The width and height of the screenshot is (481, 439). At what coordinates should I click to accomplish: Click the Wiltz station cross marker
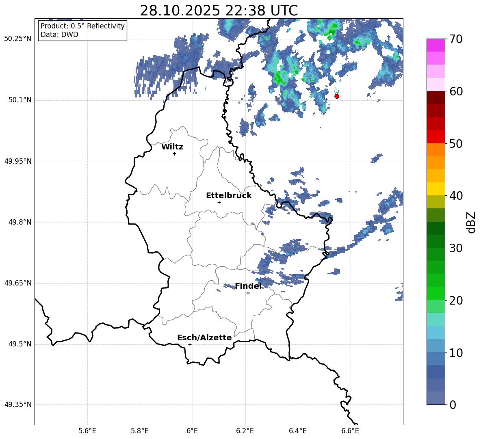point(175,154)
